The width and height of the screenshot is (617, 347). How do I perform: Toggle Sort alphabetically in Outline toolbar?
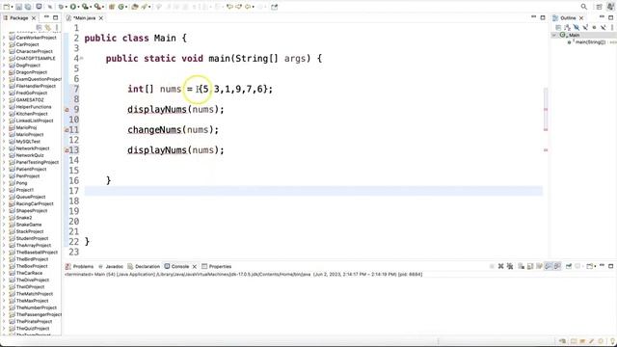567,28
